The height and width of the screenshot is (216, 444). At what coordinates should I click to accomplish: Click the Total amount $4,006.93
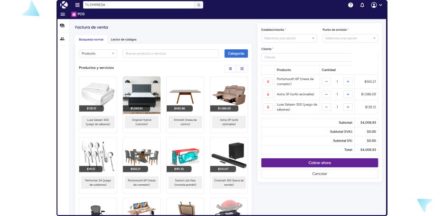pos(368,150)
